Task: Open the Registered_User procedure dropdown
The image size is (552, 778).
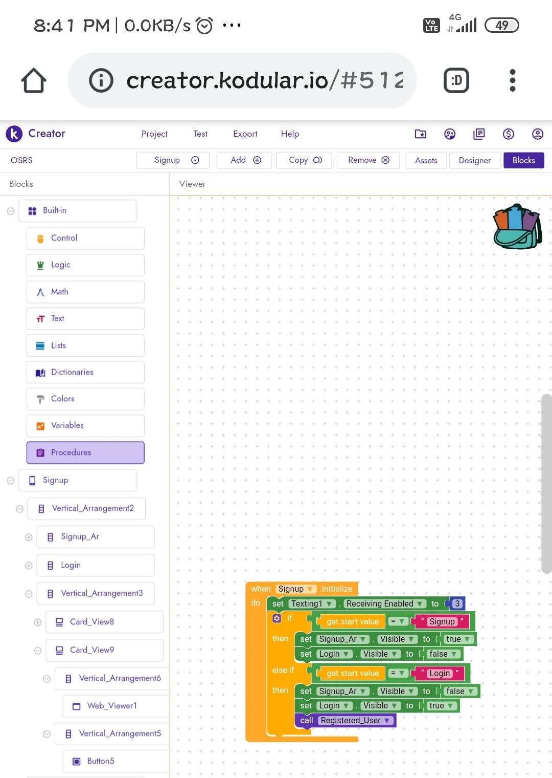Action: coord(355,721)
